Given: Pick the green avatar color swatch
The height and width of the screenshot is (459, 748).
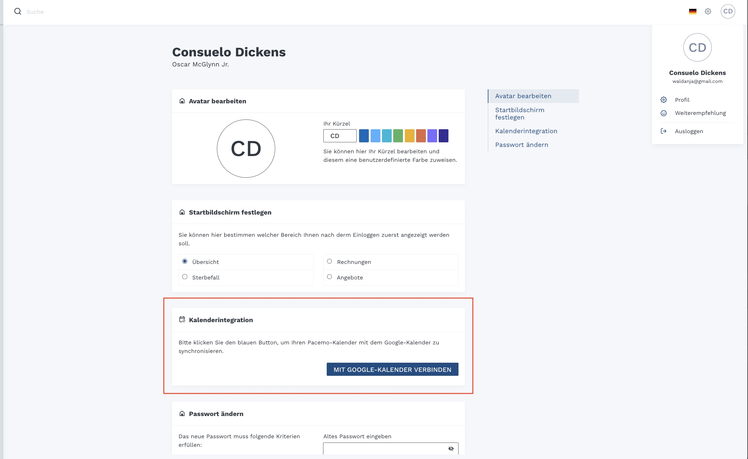Looking at the screenshot, I should pyautogui.click(x=398, y=136).
